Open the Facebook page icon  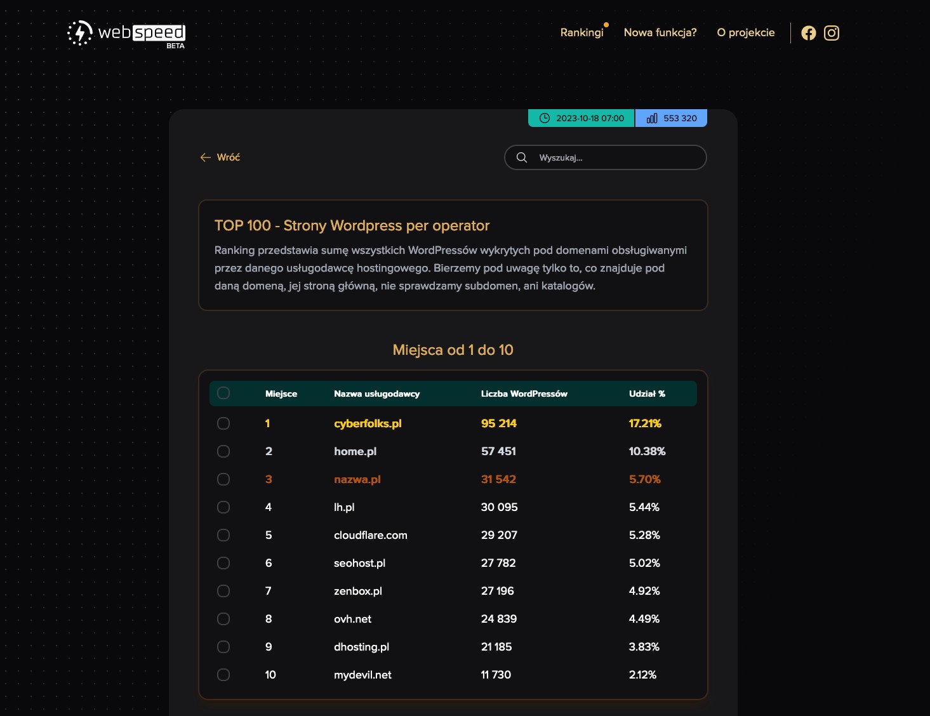808,33
